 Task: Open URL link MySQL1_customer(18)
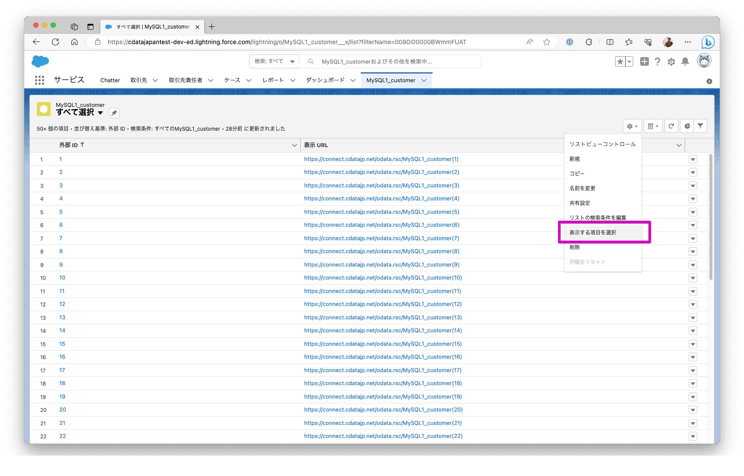383,383
